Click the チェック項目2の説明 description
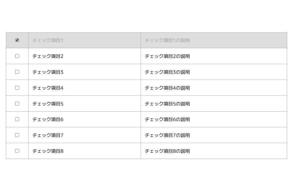Image resolution: width=293 pixels, height=191 pixels. (167, 56)
